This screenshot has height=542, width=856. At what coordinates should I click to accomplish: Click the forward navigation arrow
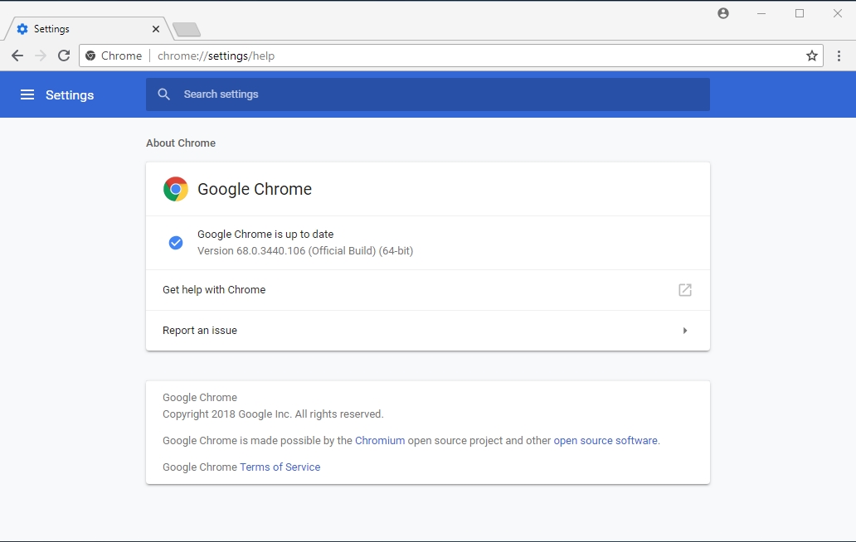click(41, 56)
